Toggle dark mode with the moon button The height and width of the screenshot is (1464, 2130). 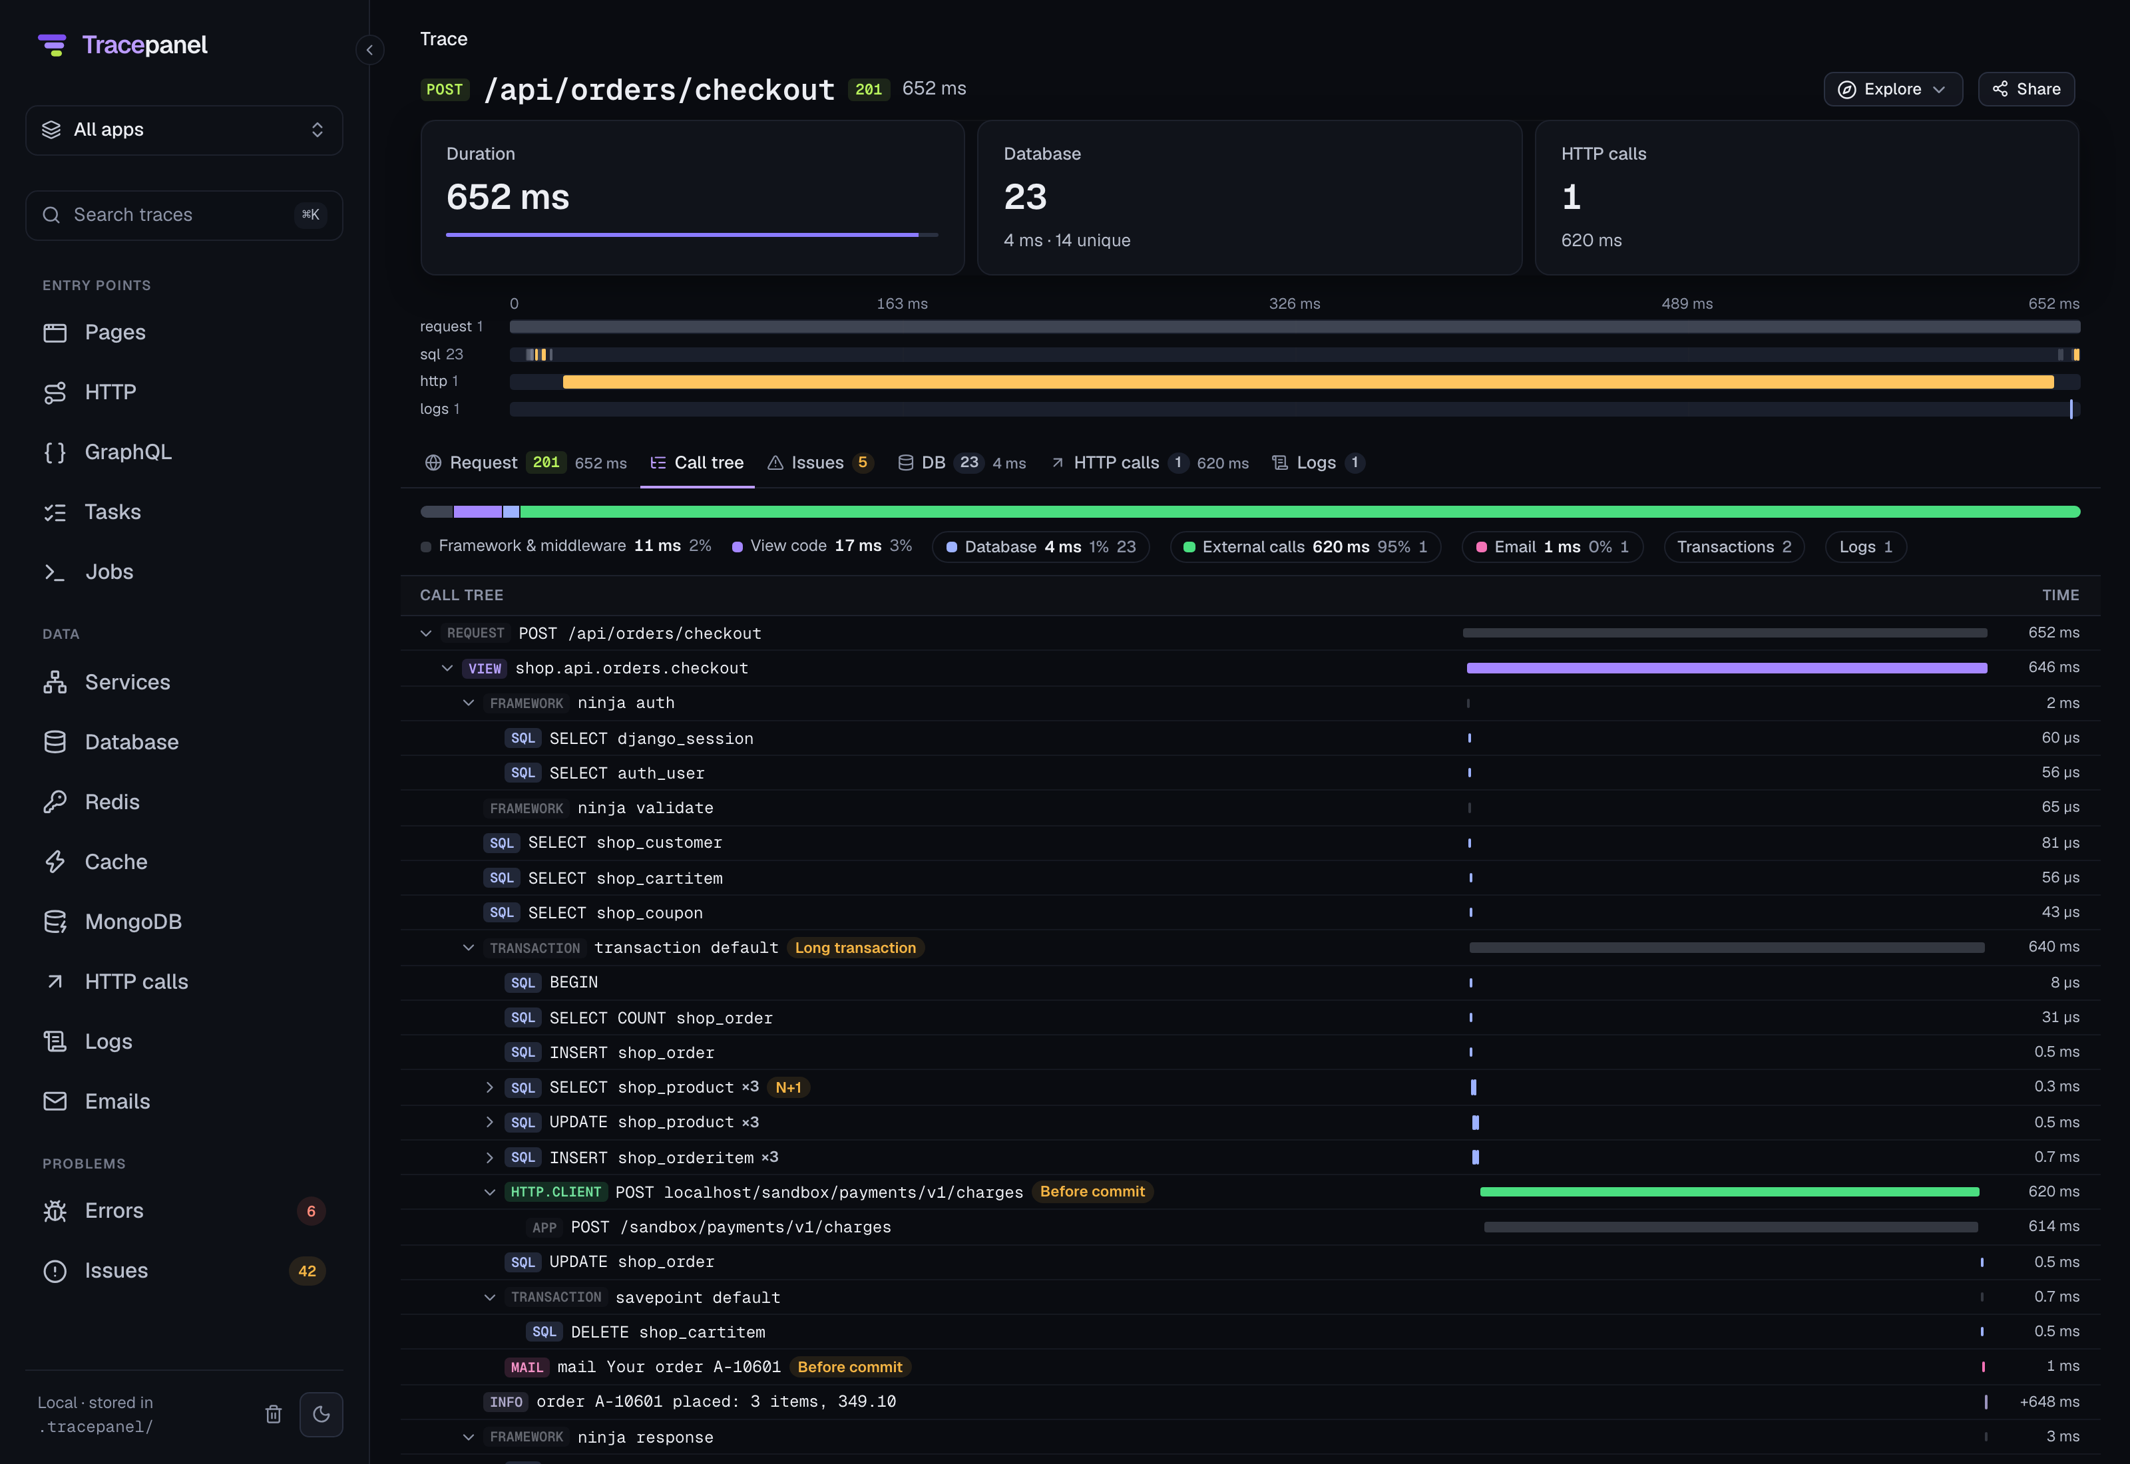[x=321, y=1413]
